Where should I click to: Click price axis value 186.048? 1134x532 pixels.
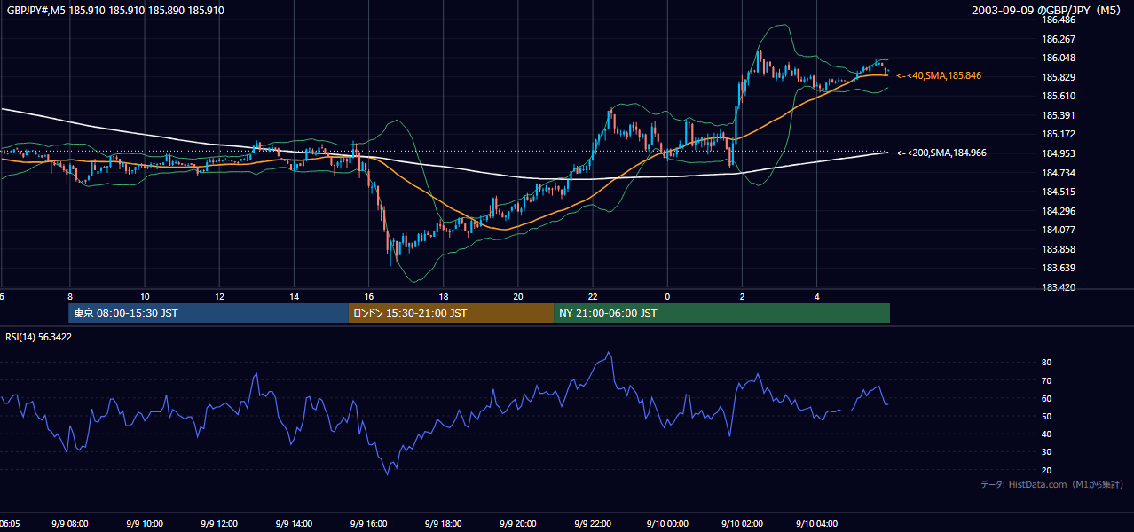pos(1058,58)
